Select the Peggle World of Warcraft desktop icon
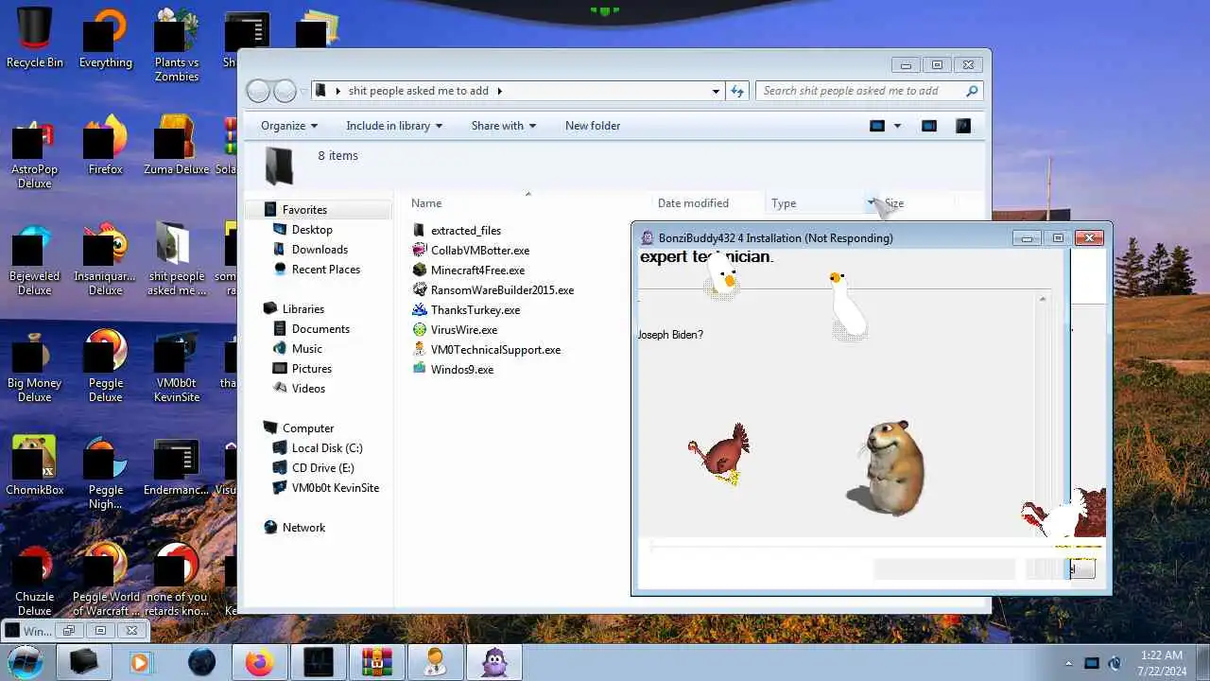This screenshot has width=1210, height=681. click(105, 579)
